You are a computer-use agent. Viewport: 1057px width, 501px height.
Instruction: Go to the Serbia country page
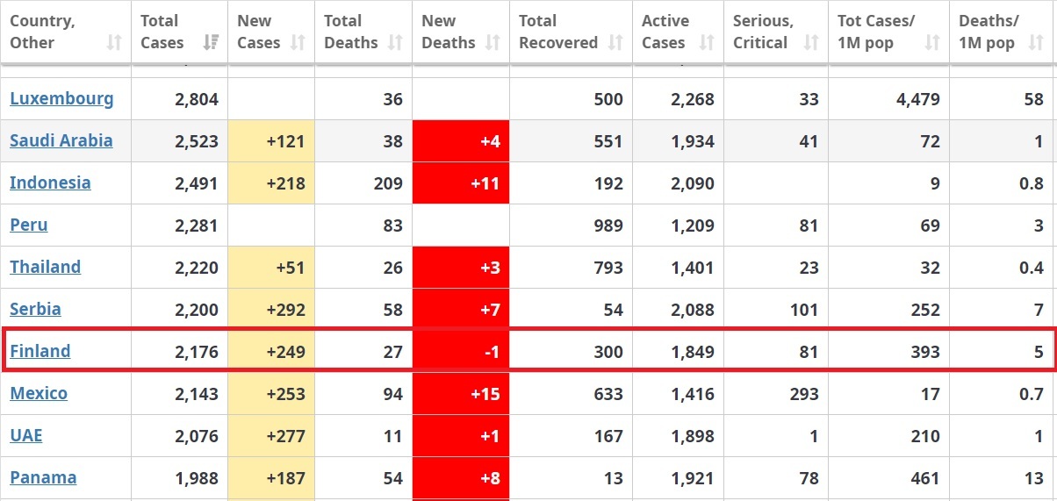(x=35, y=309)
